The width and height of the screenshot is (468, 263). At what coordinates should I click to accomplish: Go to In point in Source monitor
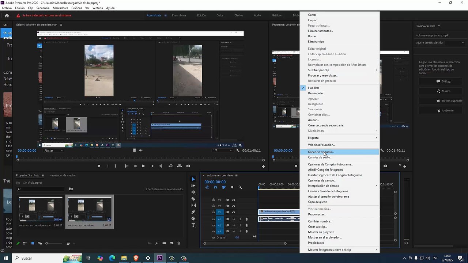coord(127,166)
